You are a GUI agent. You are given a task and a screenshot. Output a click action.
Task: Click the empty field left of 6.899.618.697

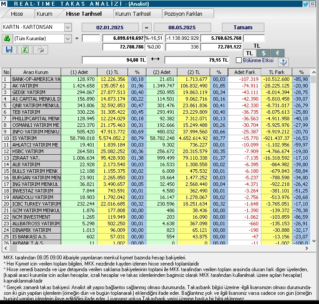pos(91,38)
